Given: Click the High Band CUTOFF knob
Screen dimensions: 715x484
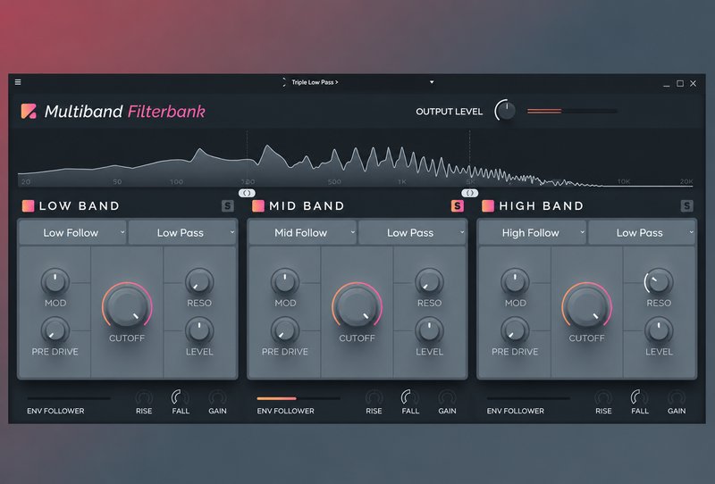Looking at the screenshot, I should pos(587,305).
